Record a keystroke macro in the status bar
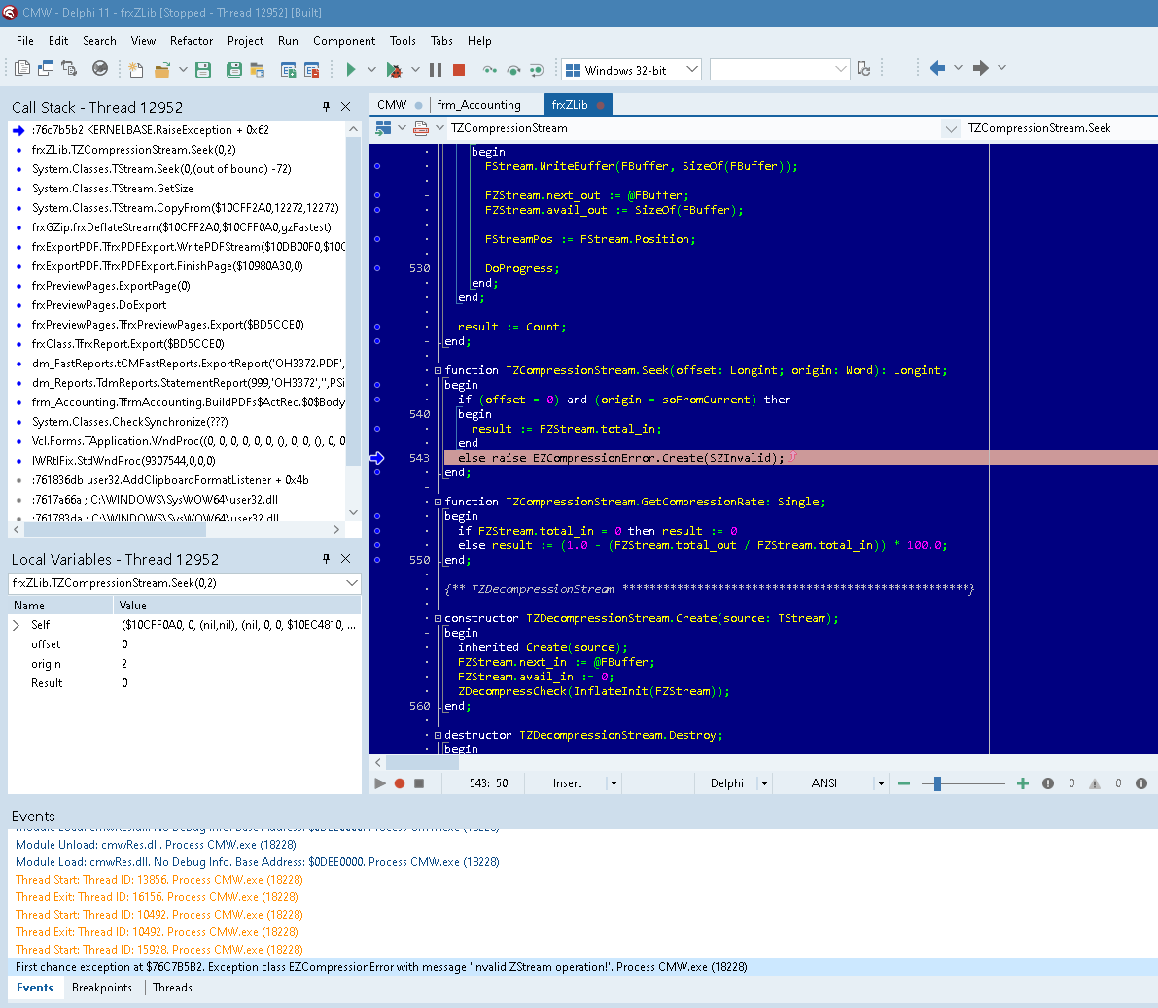 pos(399,782)
